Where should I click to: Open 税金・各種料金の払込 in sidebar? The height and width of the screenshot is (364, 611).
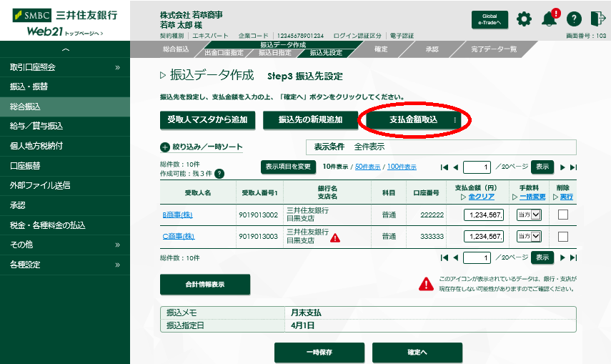[x=65, y=225]
